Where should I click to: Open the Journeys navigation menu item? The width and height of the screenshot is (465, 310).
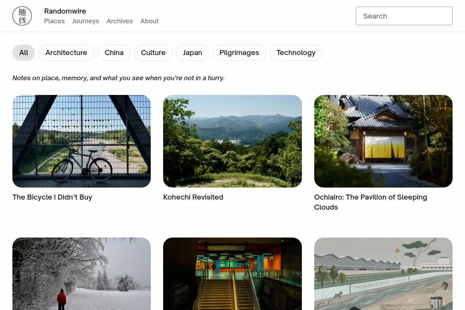coord(86,21)
